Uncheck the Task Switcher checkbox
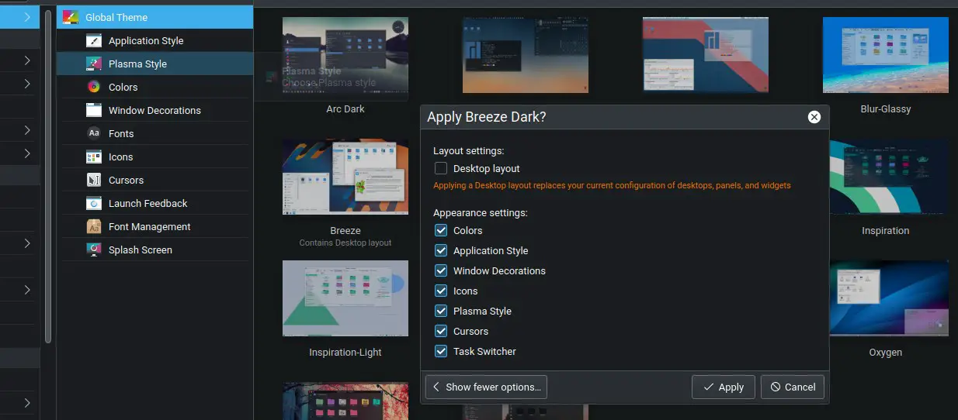The width and height of the screenshot is (958, 420). tap(441, 351)
